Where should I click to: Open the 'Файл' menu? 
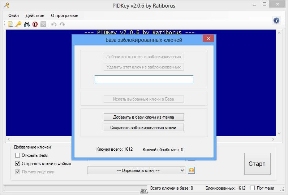14,15
